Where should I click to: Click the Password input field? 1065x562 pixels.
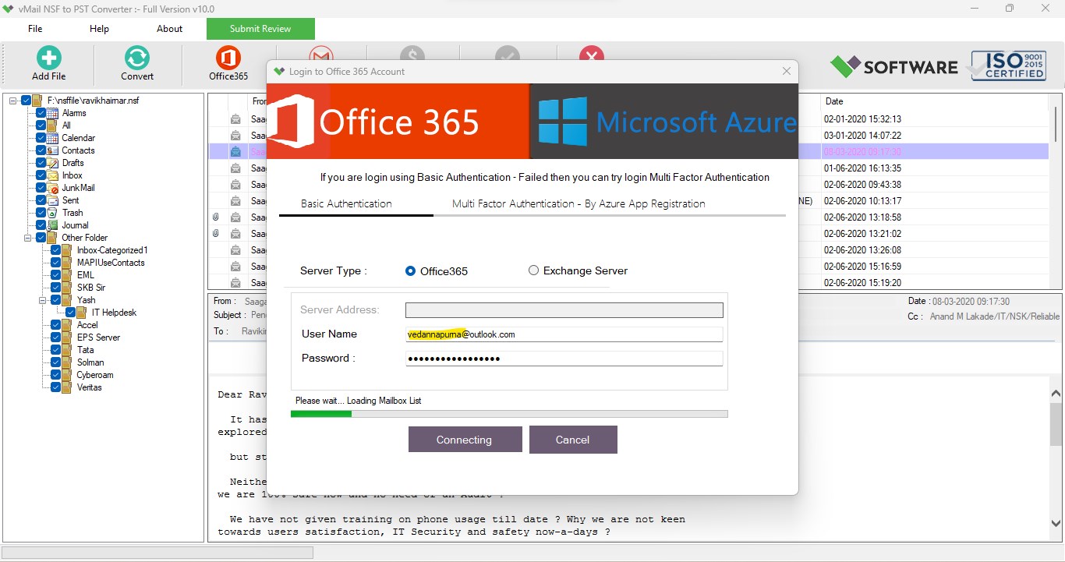[x=564, y=359]
